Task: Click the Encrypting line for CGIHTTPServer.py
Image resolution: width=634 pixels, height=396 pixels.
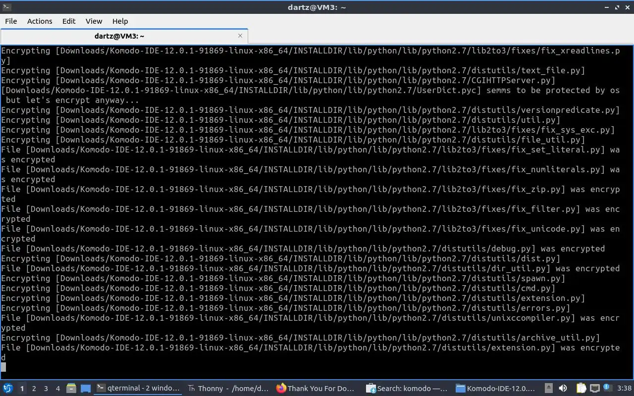Action: [278, 80]
